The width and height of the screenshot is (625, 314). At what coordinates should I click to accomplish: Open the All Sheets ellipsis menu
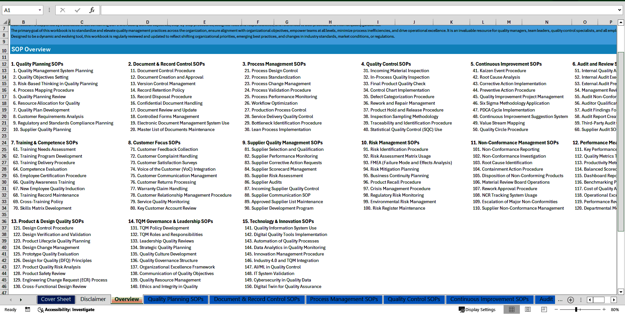[x=560, y=300]
